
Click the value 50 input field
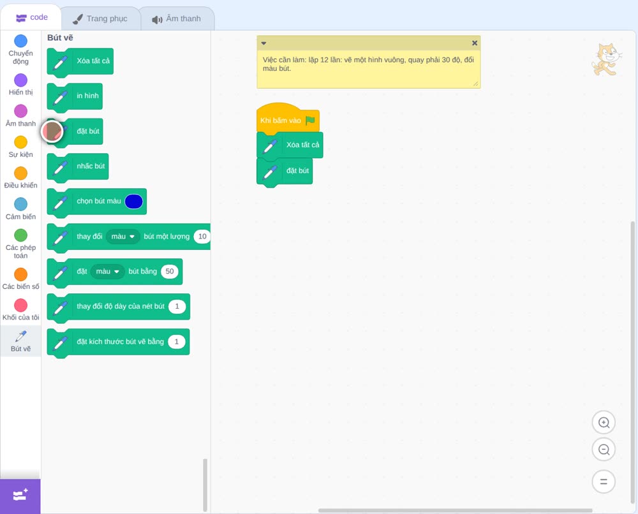click(x=170, y=271)
